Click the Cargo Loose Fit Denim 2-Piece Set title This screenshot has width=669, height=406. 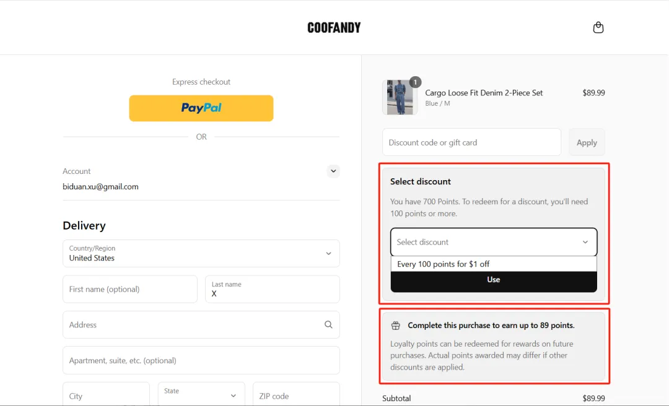pyautogui.click(x=484, y=93)
